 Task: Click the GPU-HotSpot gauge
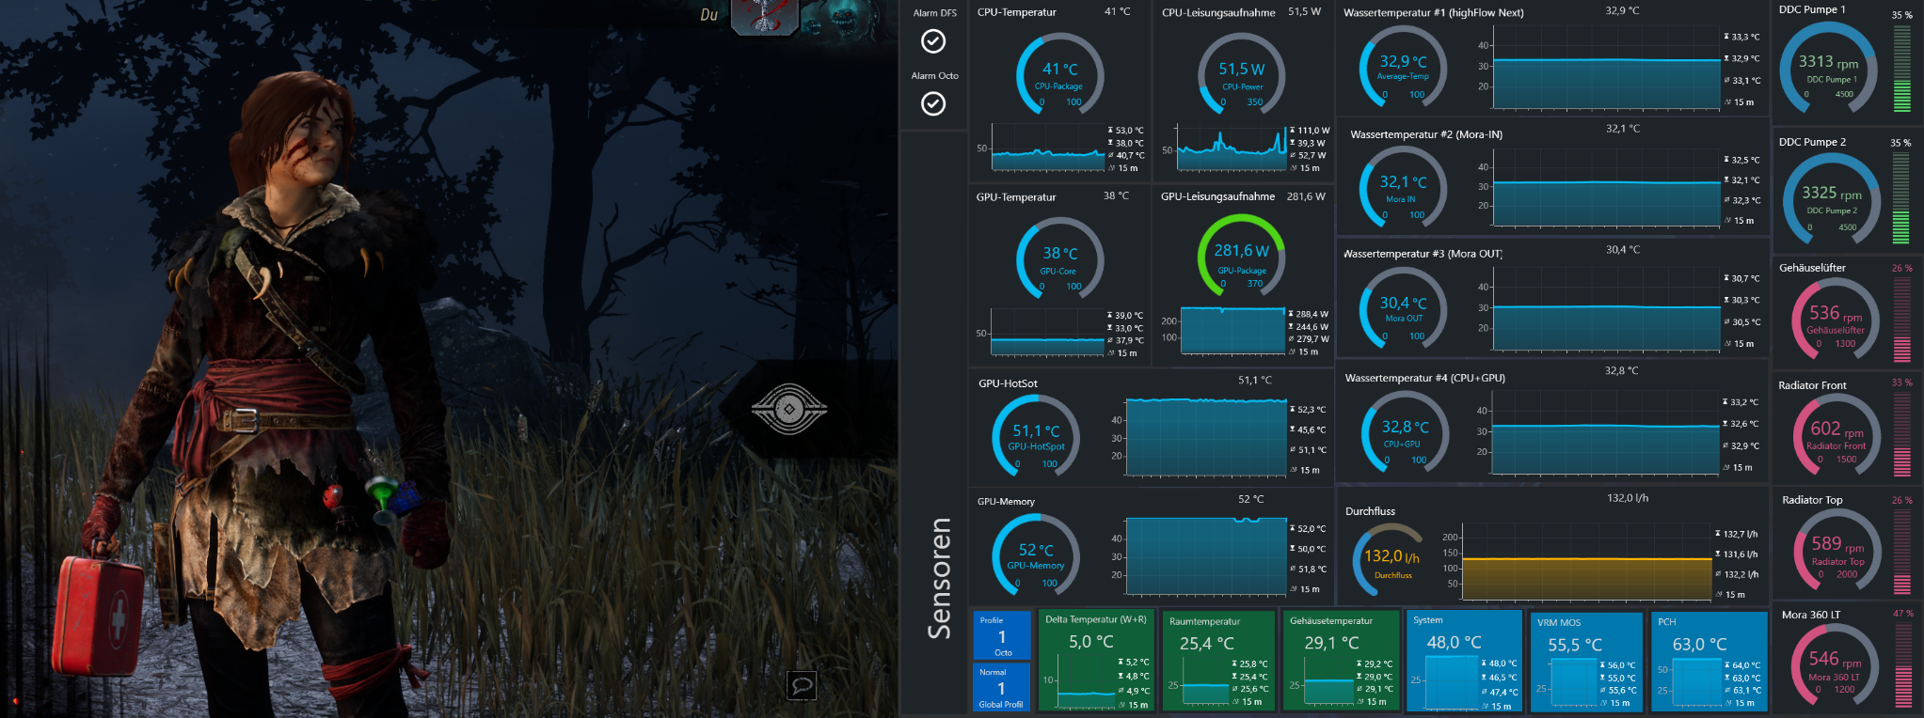click(x=1036, y=436)
